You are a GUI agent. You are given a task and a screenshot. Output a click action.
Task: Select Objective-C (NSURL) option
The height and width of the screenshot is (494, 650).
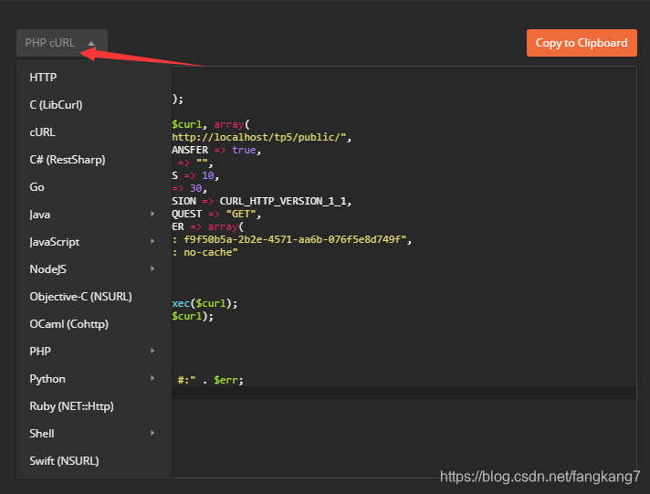point(94,297)
